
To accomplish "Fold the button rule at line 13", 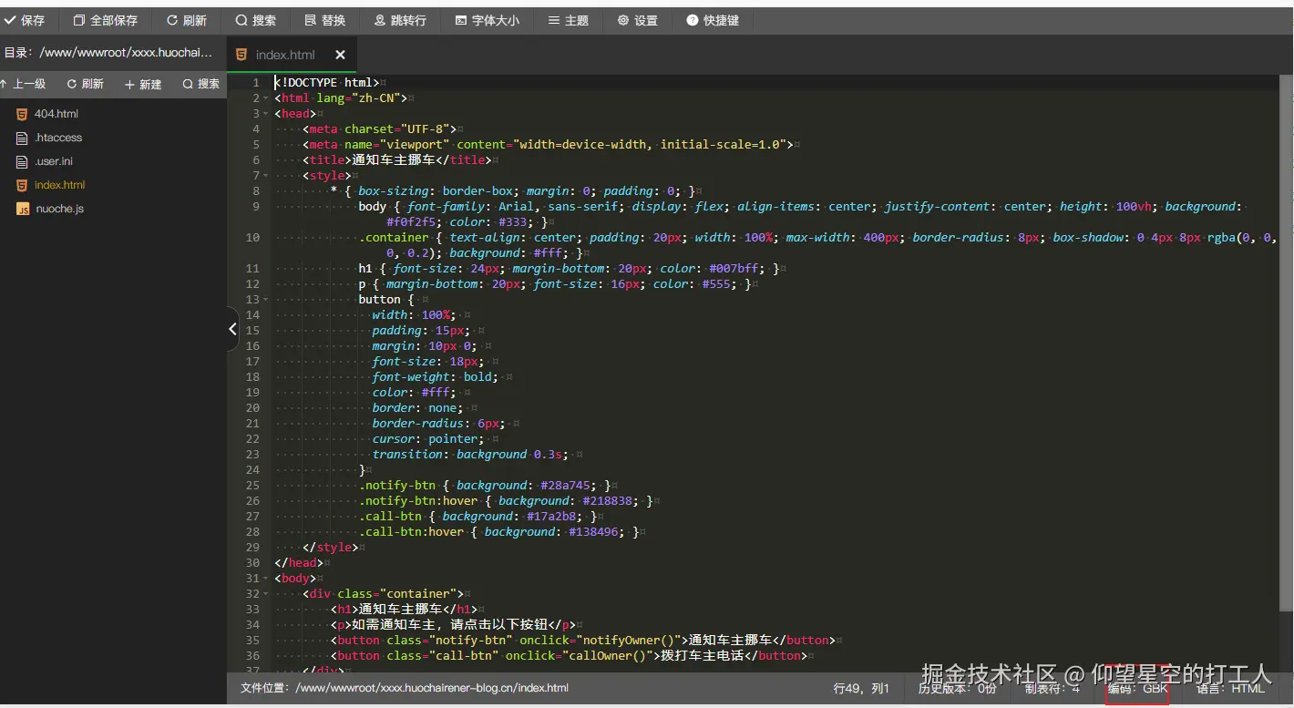I will click(x=267, y=299).
